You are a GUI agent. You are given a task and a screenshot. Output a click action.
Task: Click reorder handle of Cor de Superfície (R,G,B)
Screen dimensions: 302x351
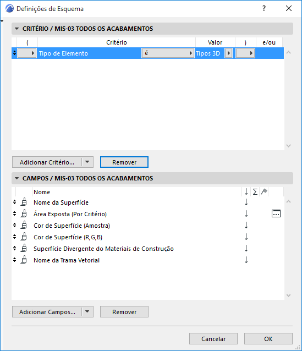tap(14, 237)
